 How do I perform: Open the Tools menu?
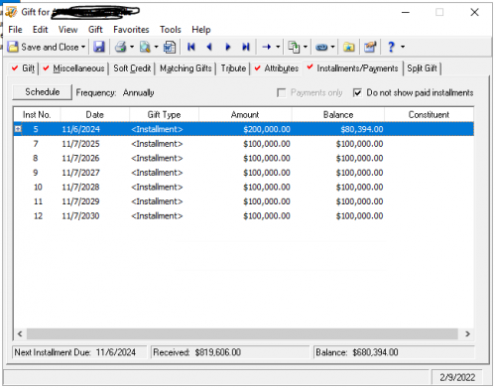click(x=171, y=30)
